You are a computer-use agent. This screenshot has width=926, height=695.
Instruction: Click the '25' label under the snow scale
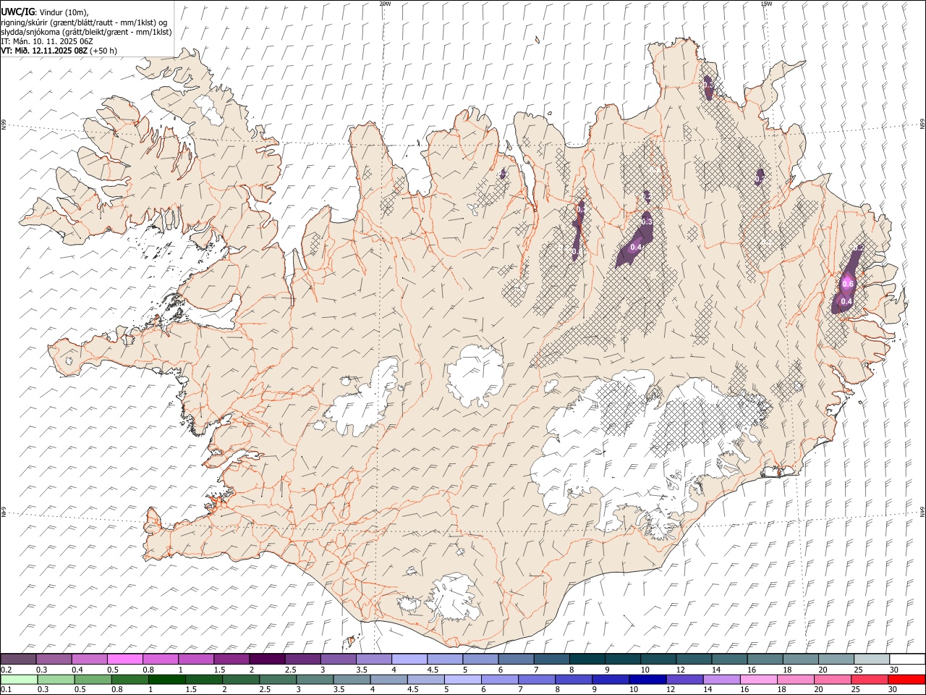click(x=859, y=670)
